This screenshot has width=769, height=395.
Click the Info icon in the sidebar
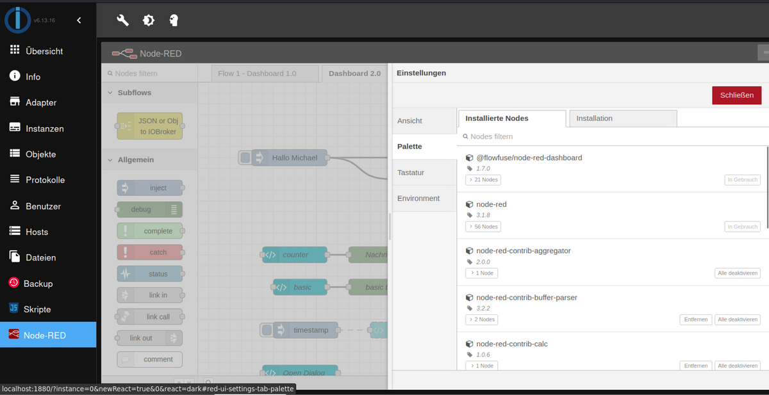(15, 76)
